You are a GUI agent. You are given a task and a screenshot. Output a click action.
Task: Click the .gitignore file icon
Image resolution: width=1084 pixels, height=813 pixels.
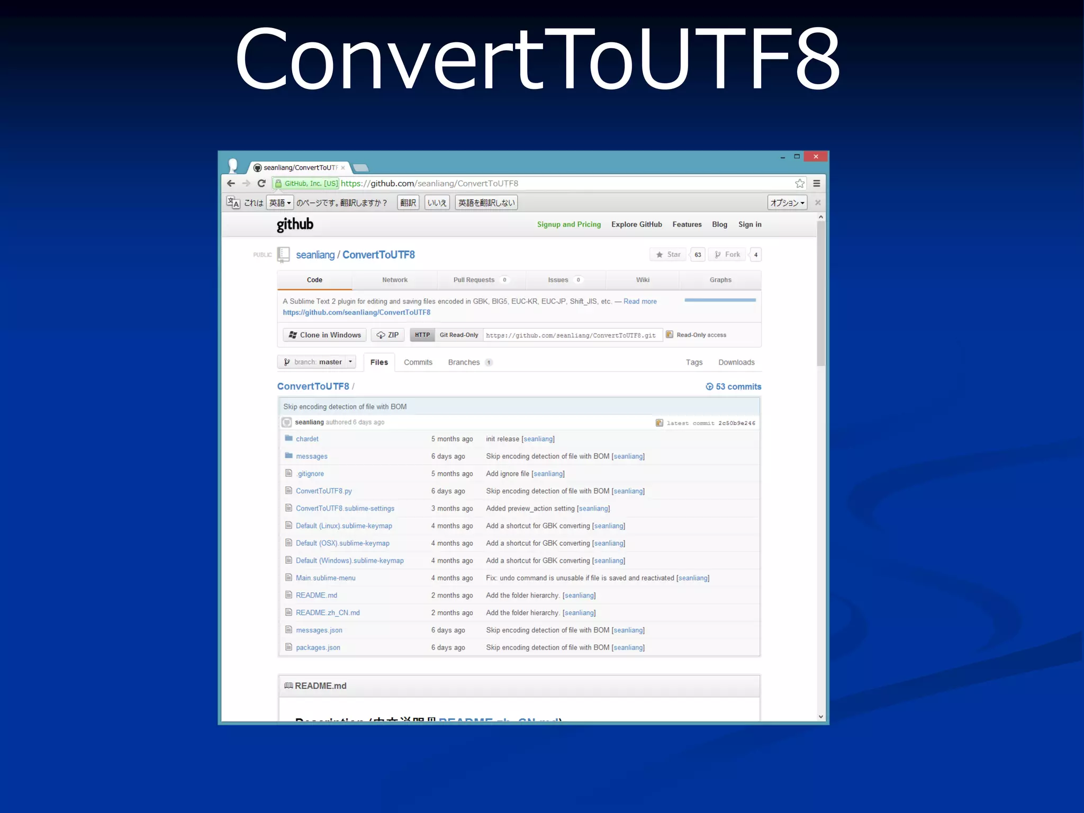click(288, 473)
